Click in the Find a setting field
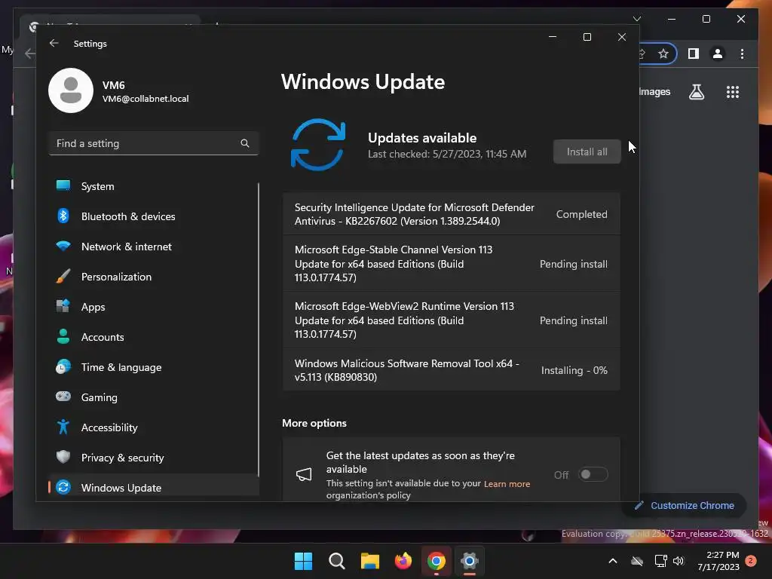 click(154, 143)
